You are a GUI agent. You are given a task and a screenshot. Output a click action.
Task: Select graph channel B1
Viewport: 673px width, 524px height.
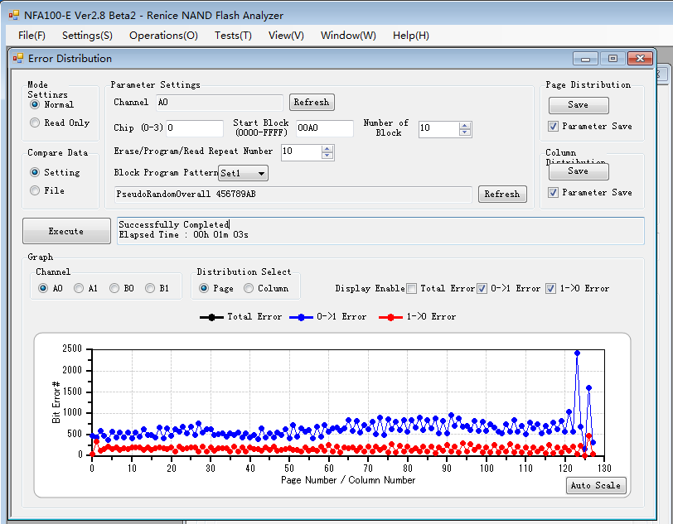(x=150, y=288)
